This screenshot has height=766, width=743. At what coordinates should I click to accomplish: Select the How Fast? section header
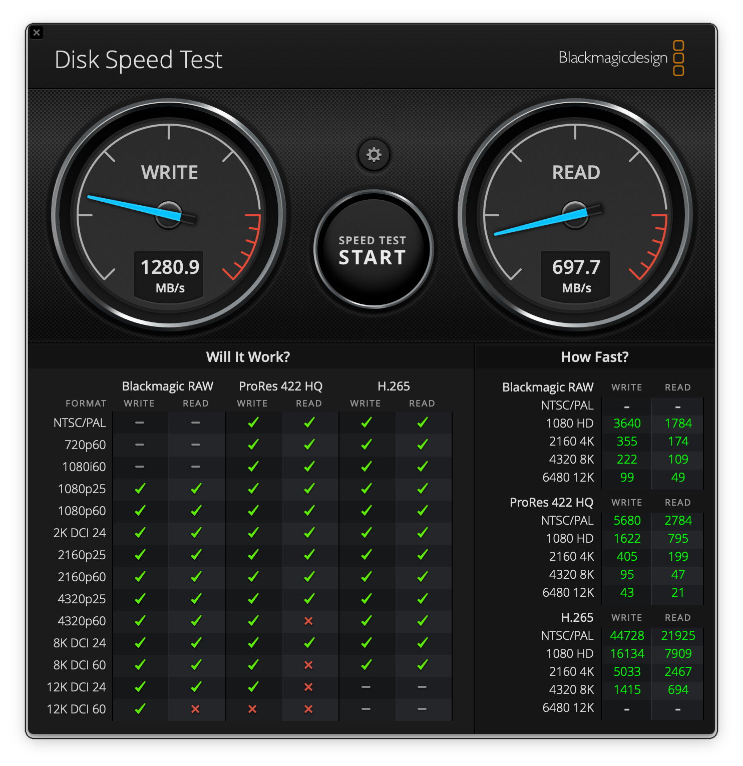[596, 356]
